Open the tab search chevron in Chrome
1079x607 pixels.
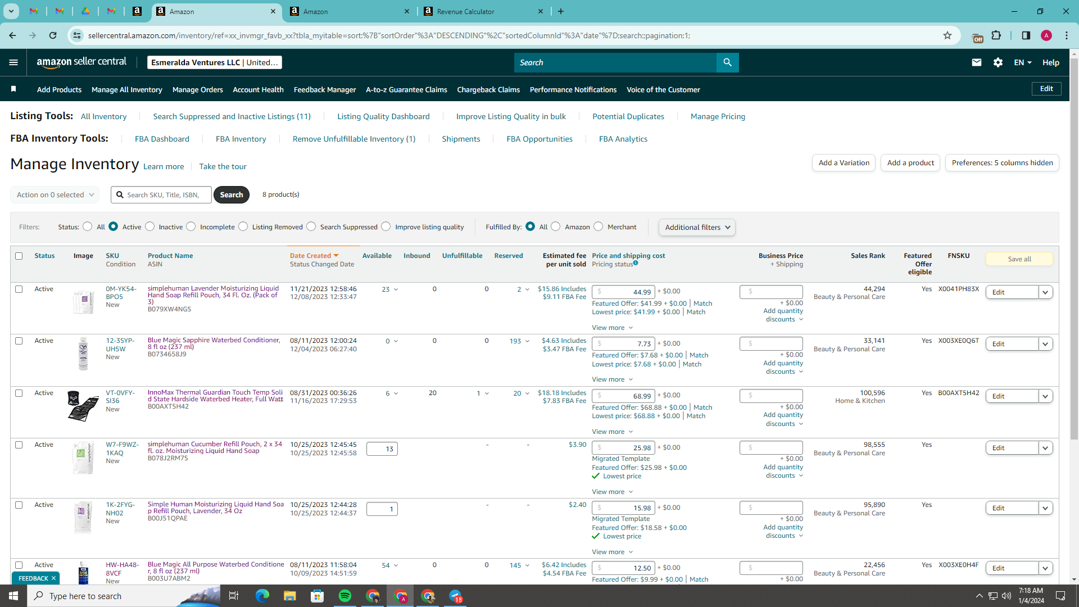point(11,11)
